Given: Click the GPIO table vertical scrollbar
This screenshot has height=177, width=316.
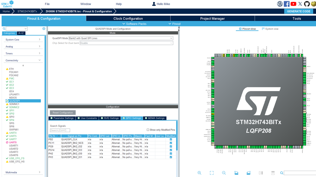Looking at the screenshot, I should point(177,136).
